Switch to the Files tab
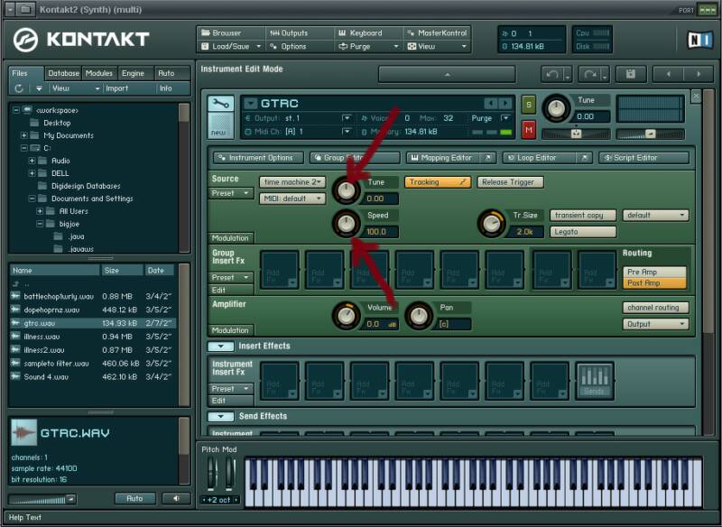 coord(27,74)
